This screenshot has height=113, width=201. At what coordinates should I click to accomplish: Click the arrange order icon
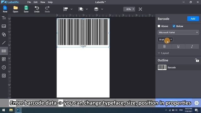coord(81,9)
